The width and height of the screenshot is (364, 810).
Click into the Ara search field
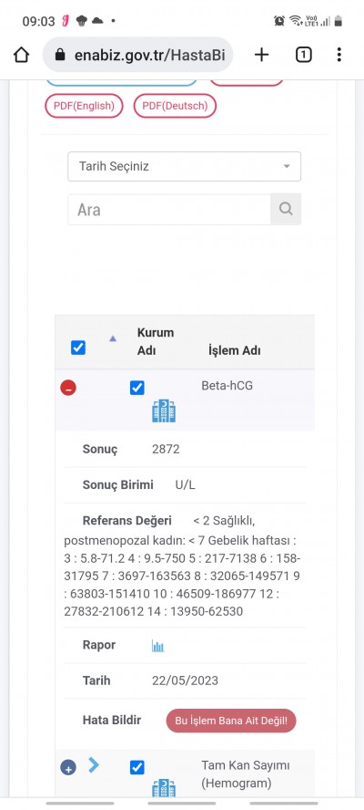point(169,209)
